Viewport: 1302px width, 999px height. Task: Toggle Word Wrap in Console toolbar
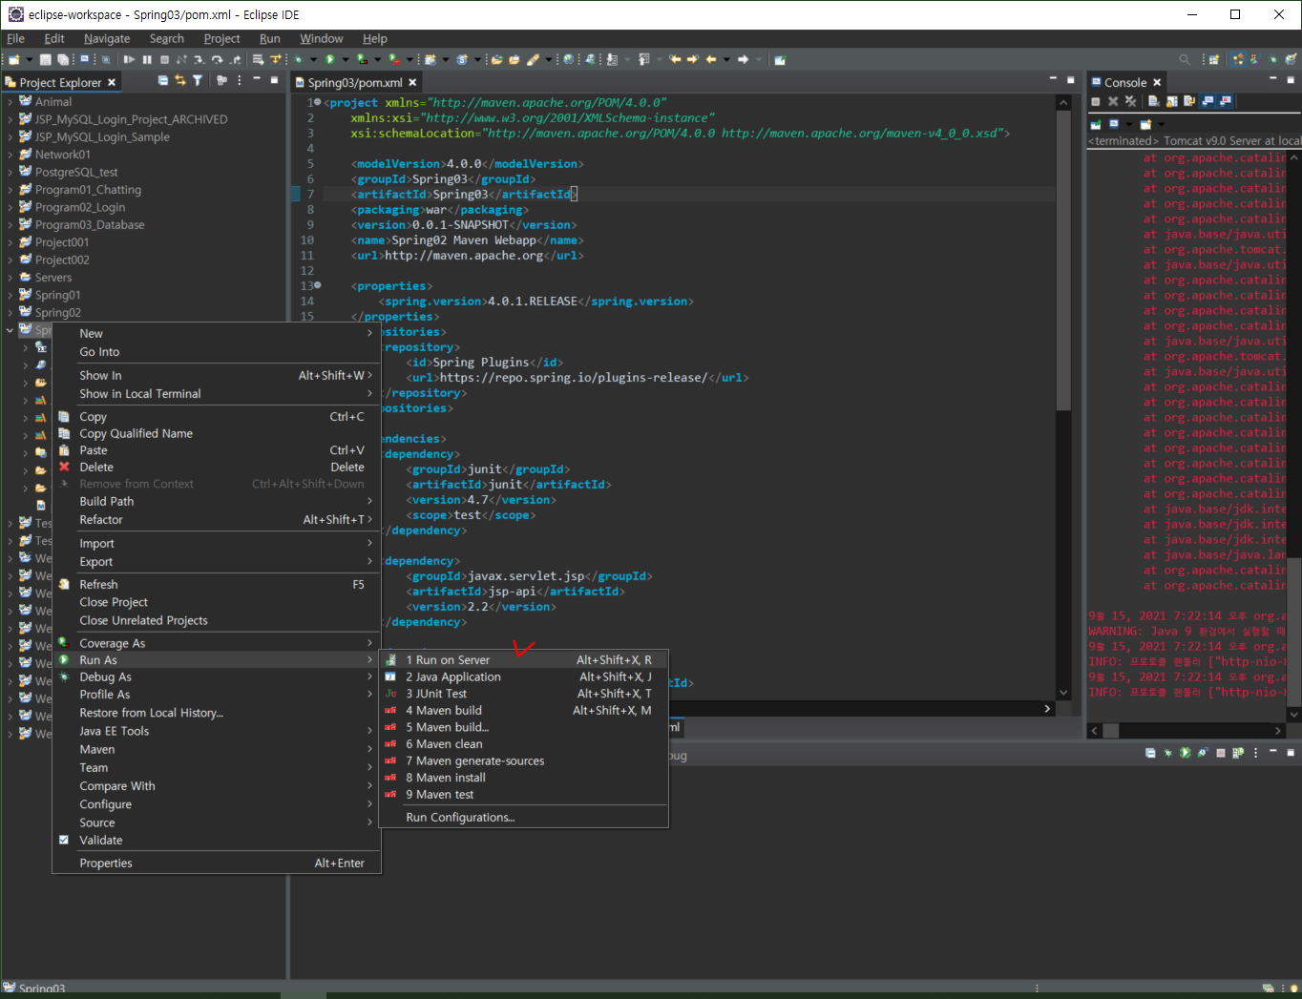(x=1189, y=101)
